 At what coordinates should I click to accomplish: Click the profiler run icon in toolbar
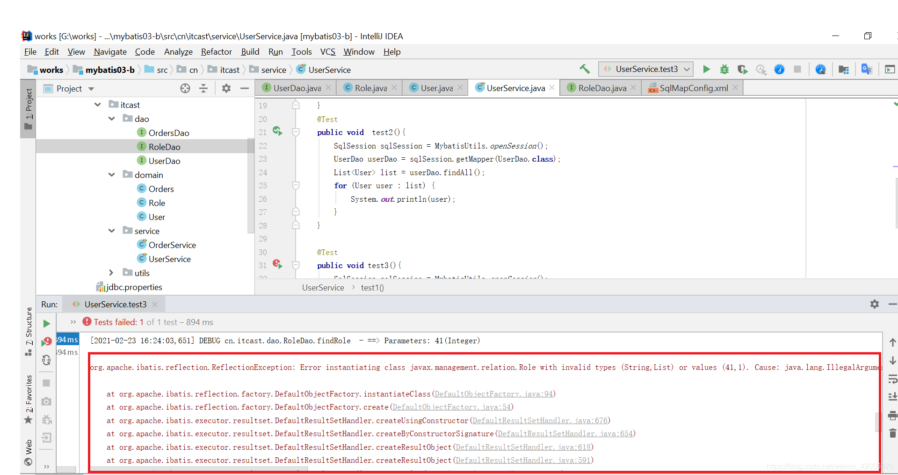coord(761,70)
